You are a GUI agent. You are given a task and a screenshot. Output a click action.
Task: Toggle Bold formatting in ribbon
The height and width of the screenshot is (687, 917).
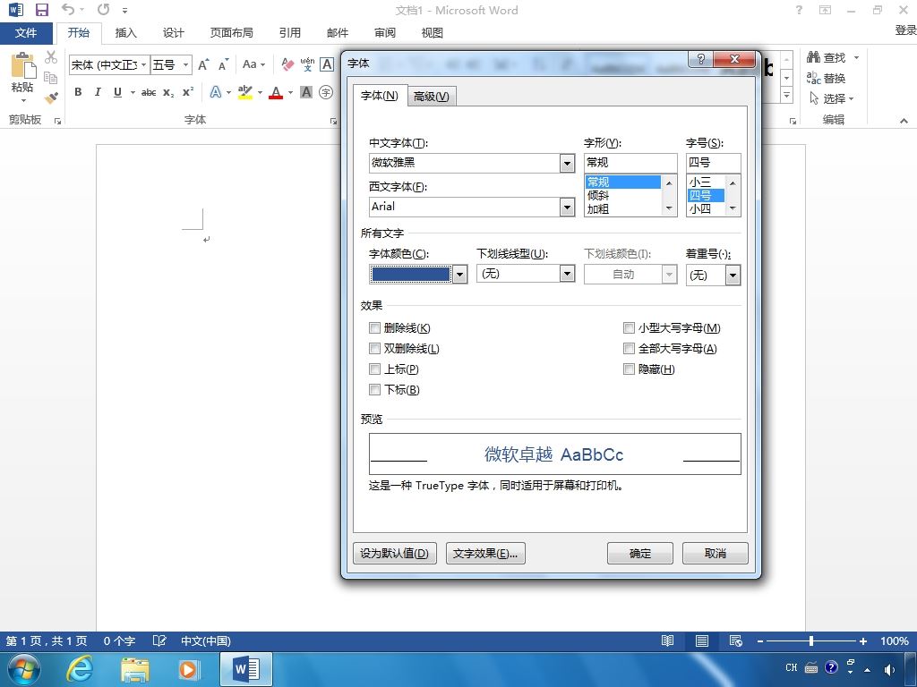click(78, 92)
